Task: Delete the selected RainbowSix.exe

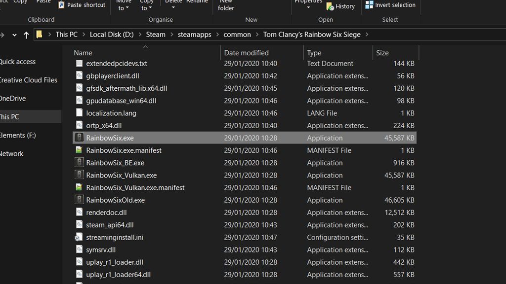Action: click(x=173, y=2)
